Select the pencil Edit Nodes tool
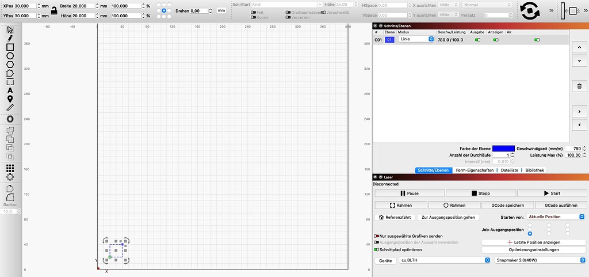Image resolution: width=589 pixels, height=277 pixels. pos(10,39)
